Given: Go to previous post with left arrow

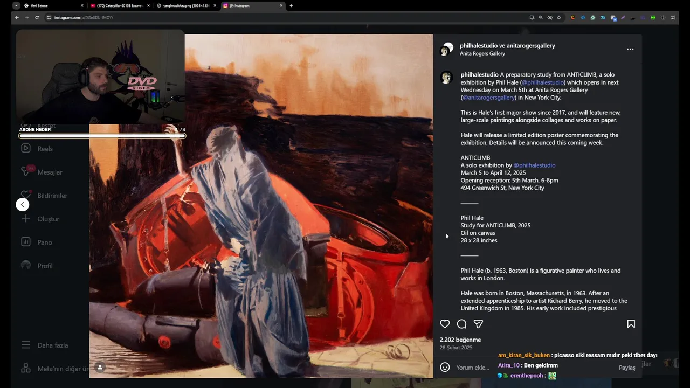Looking at the screenshot, I should [x=23, y=205].
